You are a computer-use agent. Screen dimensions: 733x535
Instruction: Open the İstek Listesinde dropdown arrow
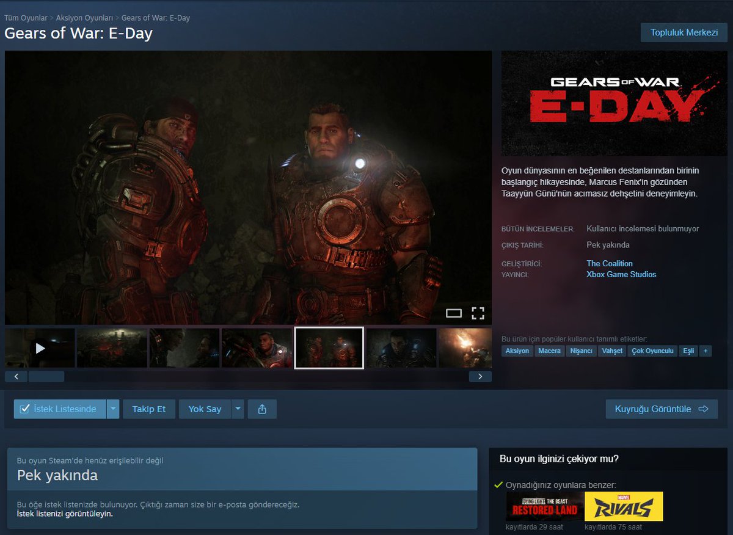[114, 409]
